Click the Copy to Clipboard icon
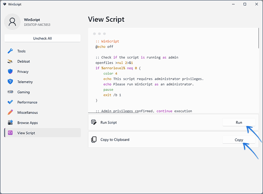The width and height of the screenshot is (263, 194). click(94, 139)
